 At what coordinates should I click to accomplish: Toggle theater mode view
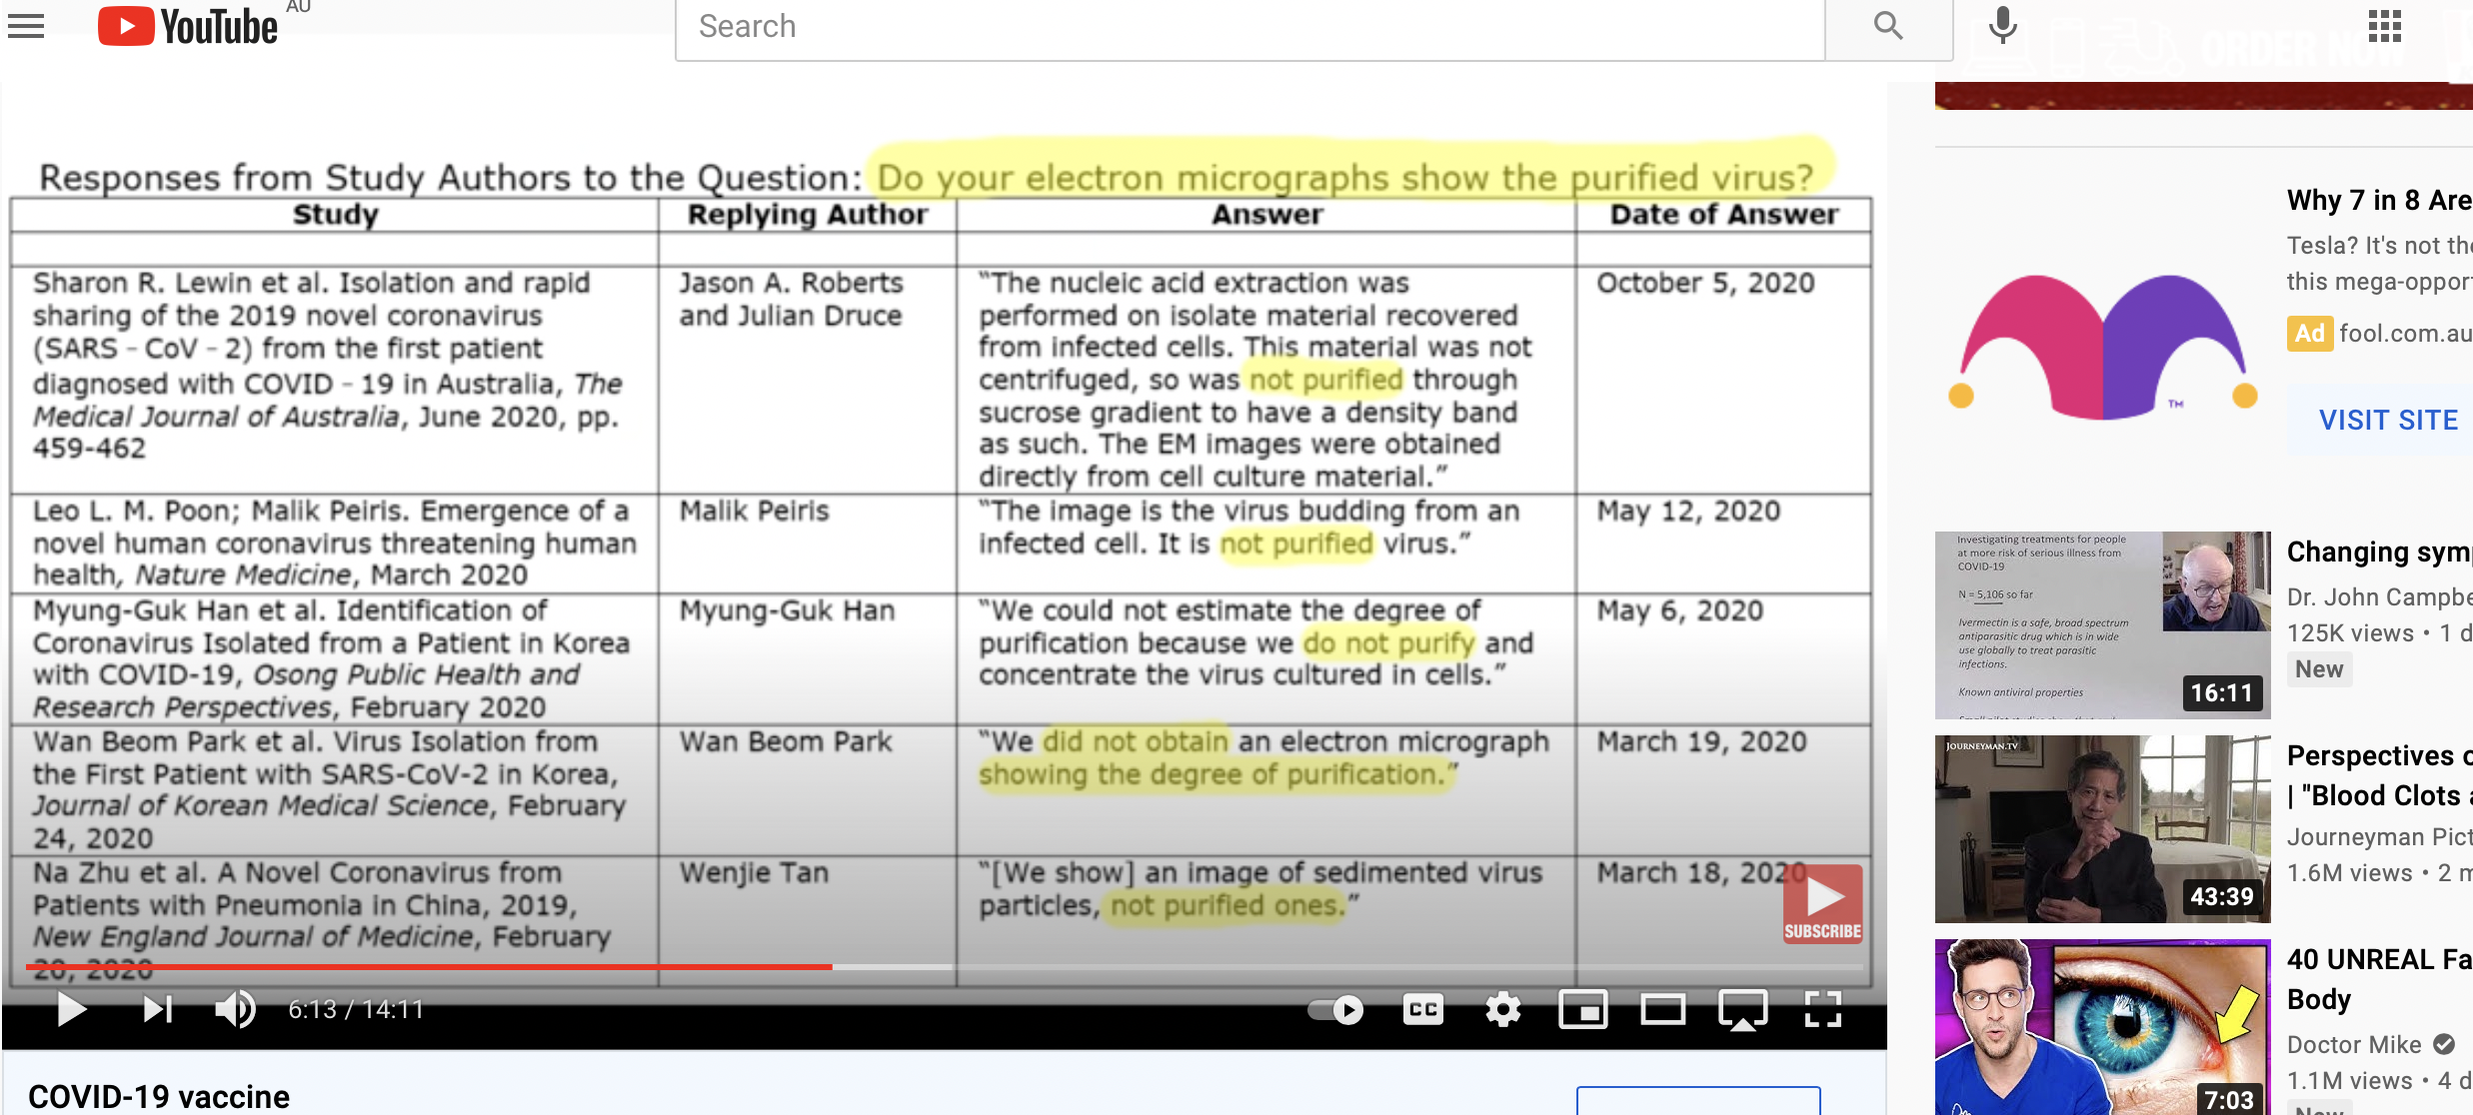(1663, 1010)
